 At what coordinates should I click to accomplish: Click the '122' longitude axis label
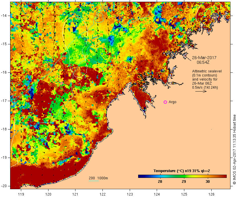pos(103,194)
